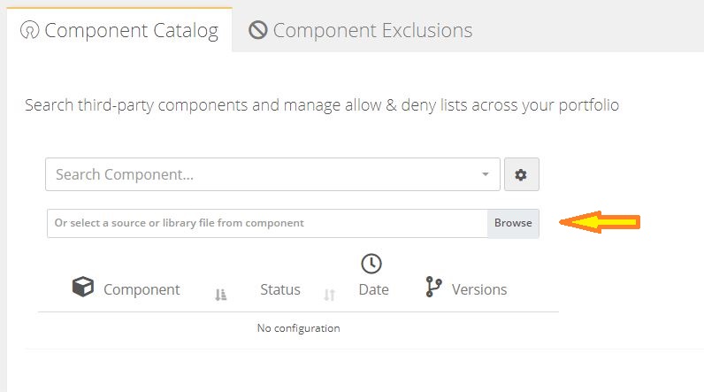
Task: Click the Versions column header
Action: pyautogui.click(x=479, y=289)
